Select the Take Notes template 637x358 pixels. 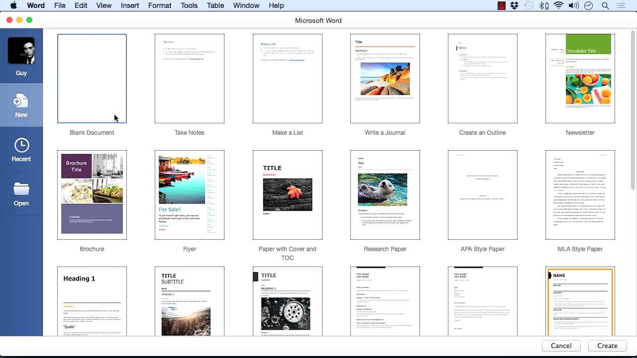[190, 79]
